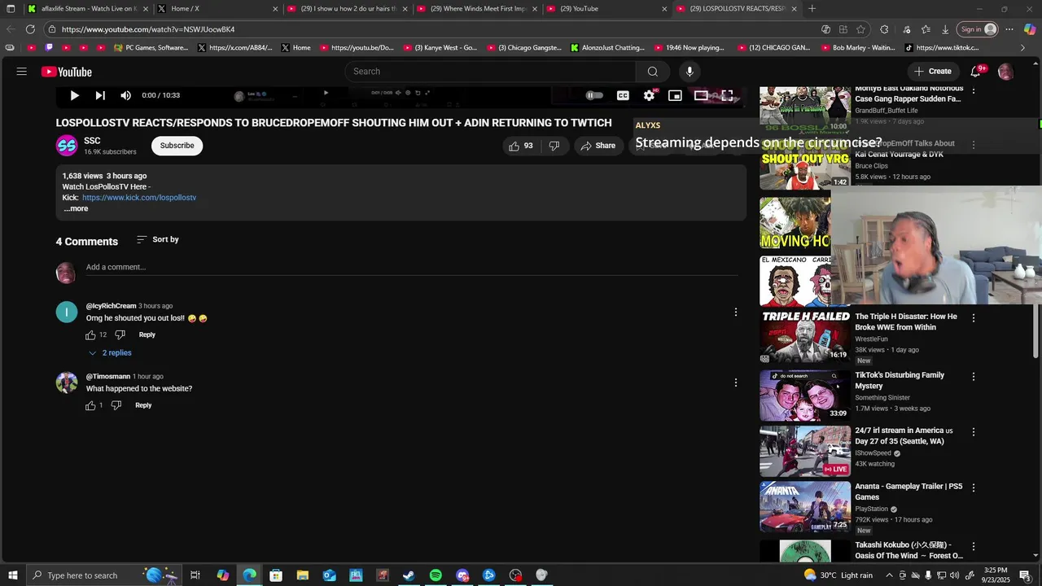Open browser downloads icon
This screenshot has width=1042, height=586.
click(x=945, y=29)
